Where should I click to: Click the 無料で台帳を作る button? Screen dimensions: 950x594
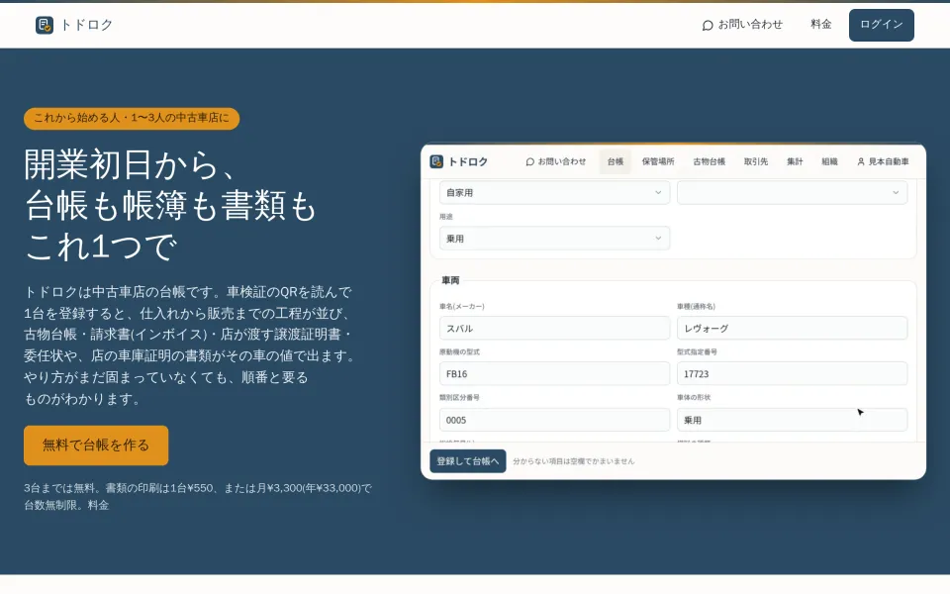tap(96, 445)
